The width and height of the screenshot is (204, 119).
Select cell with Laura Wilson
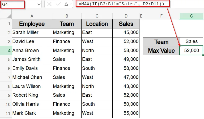[32, 86]
